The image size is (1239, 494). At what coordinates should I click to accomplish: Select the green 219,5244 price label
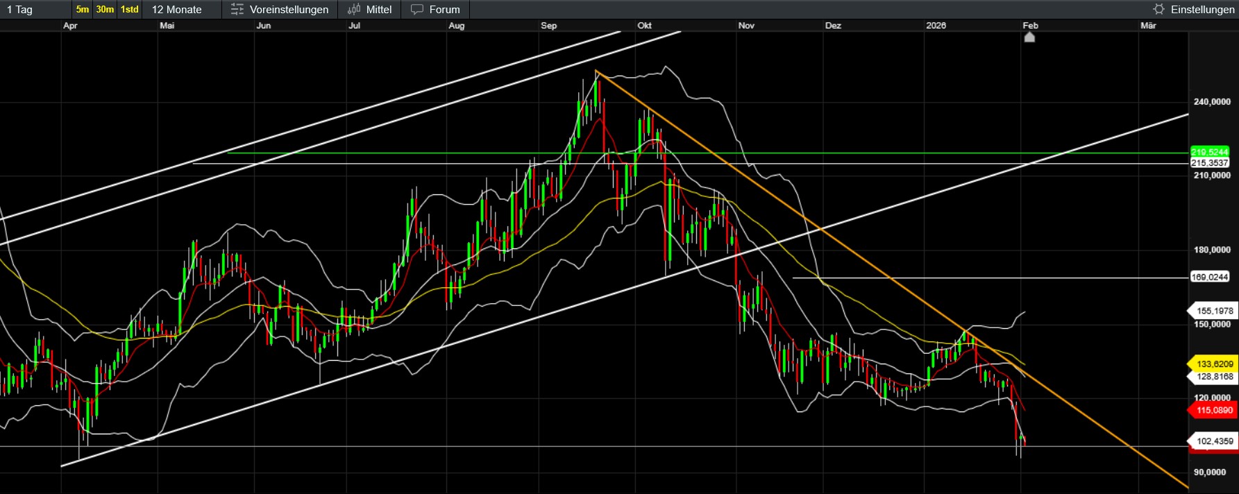[x=1209, y=152]
